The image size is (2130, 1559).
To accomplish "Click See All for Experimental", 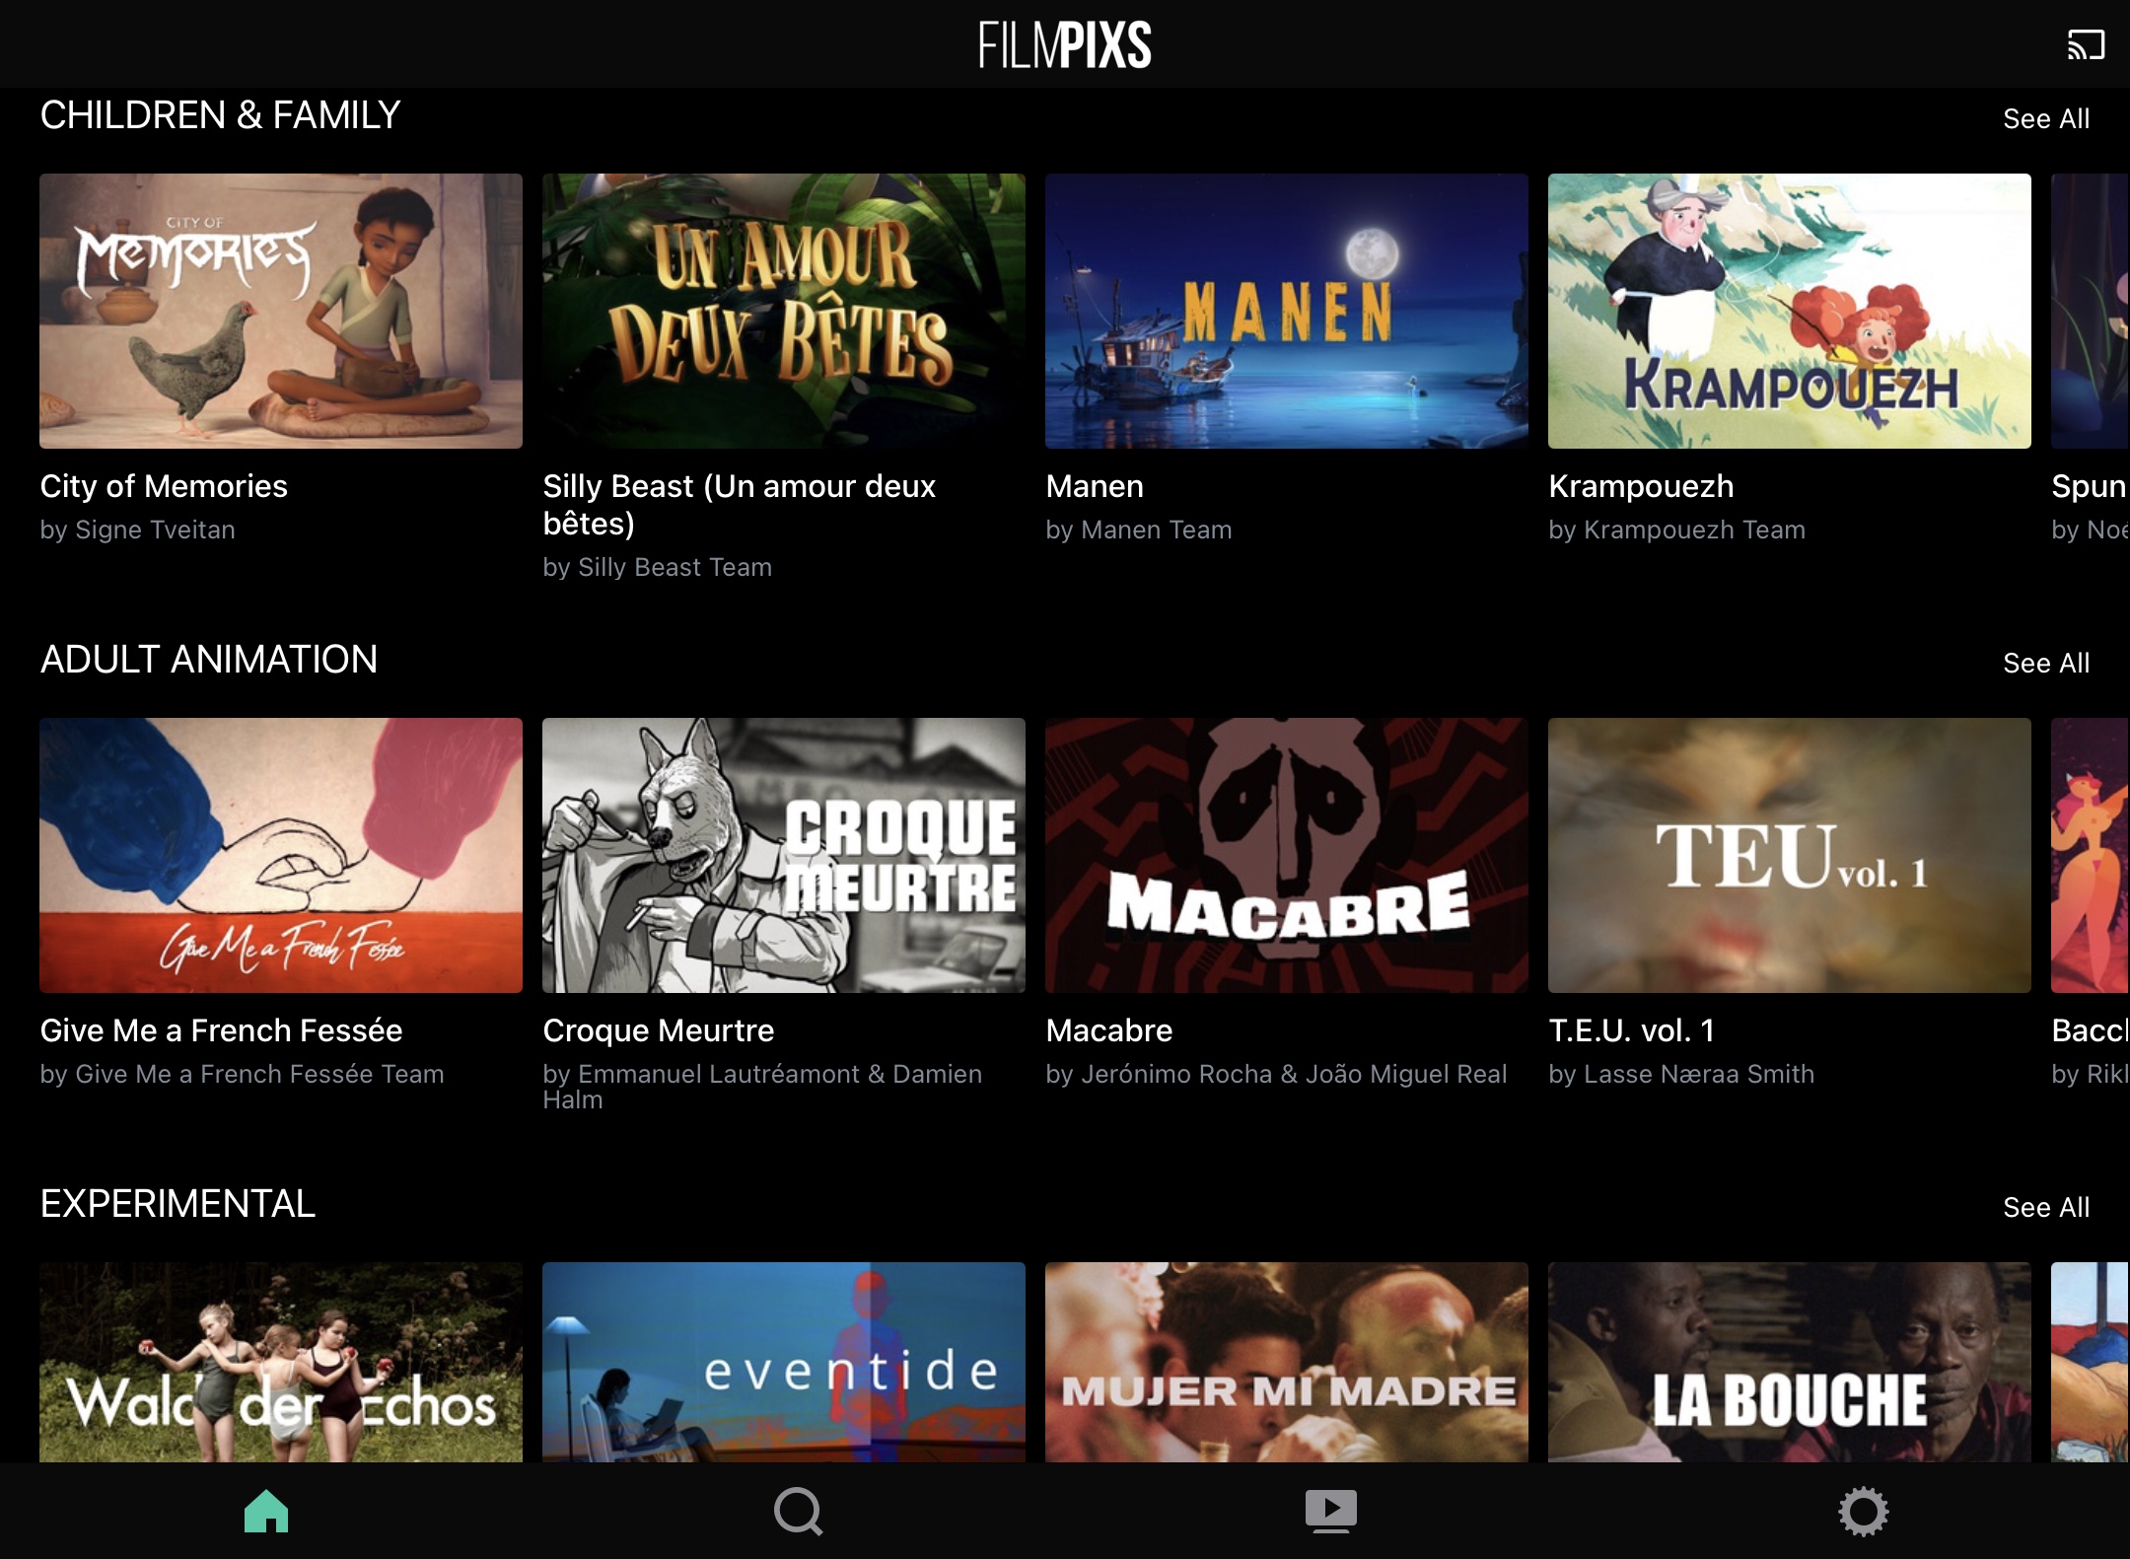I will click(x=2044, y=1207).
